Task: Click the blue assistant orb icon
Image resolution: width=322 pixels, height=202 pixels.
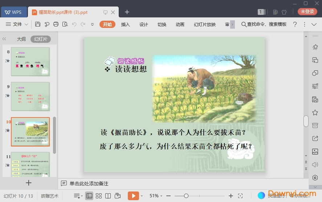Action: coord(261,195)
